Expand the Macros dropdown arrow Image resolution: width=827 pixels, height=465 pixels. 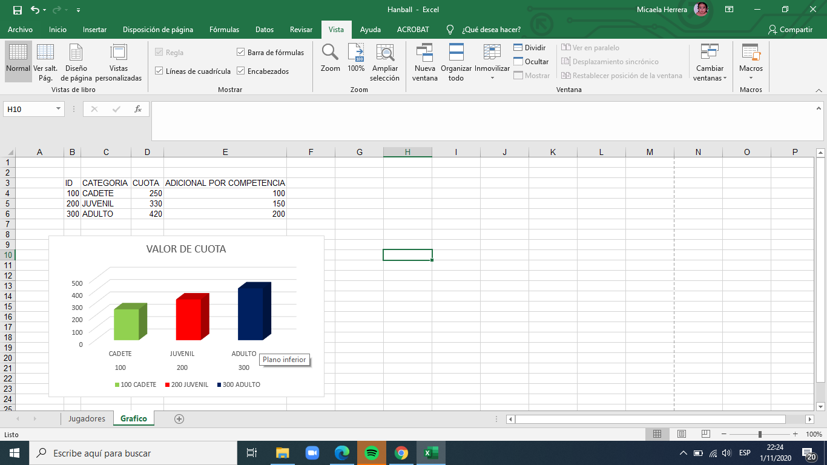coord(751,78)
